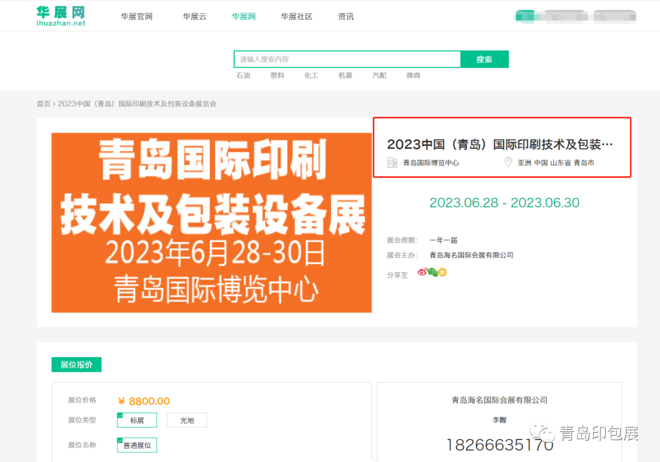The width and height of the screenshot is (660, 462).
Task: Click the green 搜索 button
Action: (x=484, y=59)
